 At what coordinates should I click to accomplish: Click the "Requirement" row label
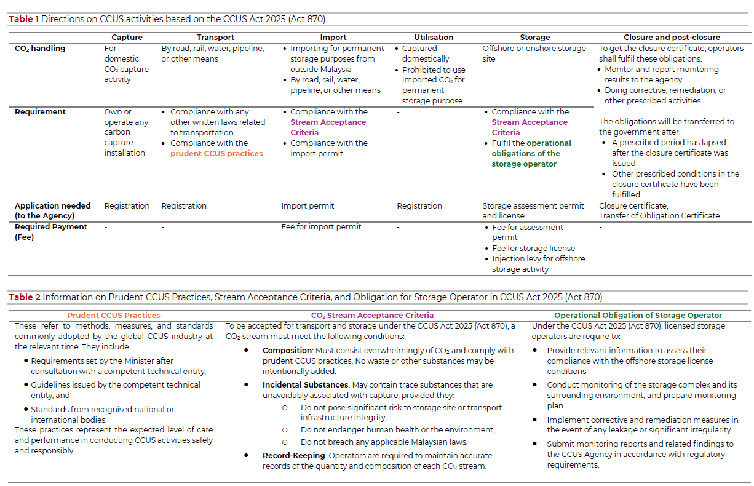[x=40, y=112]
